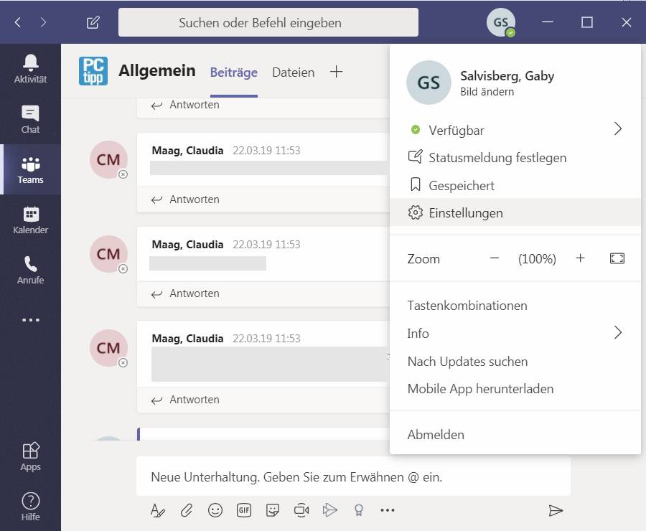Click search or command box
This screenshot has width=646, height=531.
pyautogui.click(x=268, y=22)
